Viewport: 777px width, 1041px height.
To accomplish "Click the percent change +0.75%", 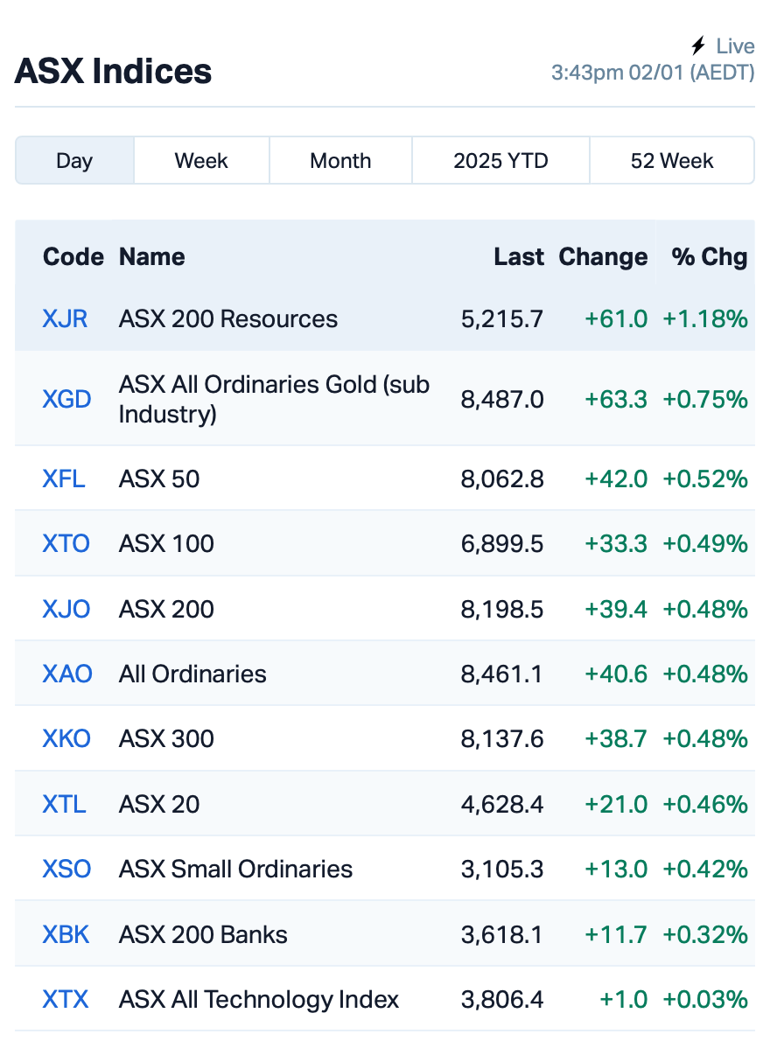I will coord(705,399).
